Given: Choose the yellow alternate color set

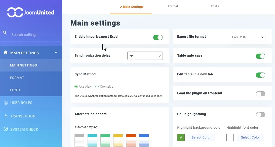Looking at the screenshot, I should [118, 140].
